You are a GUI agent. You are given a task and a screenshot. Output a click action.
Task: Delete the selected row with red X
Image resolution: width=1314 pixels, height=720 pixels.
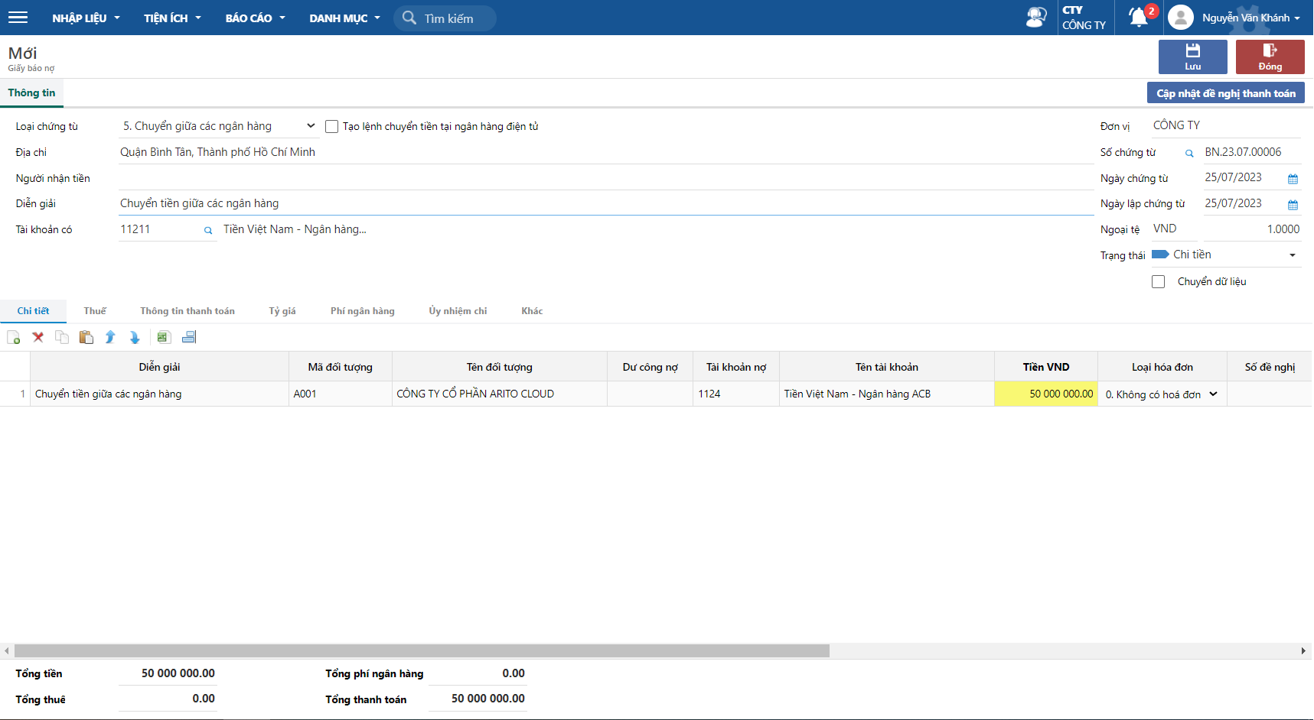coord(37,337)
